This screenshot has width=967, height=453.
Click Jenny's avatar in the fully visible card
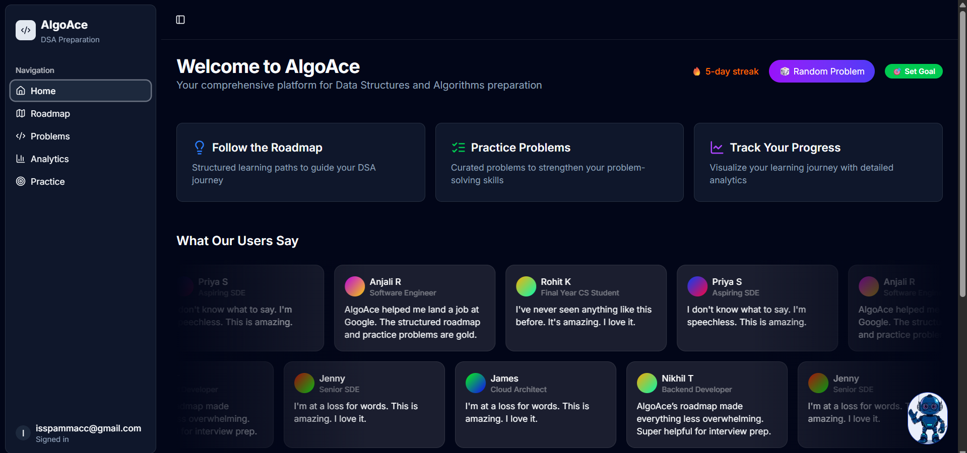coord(304,383)
